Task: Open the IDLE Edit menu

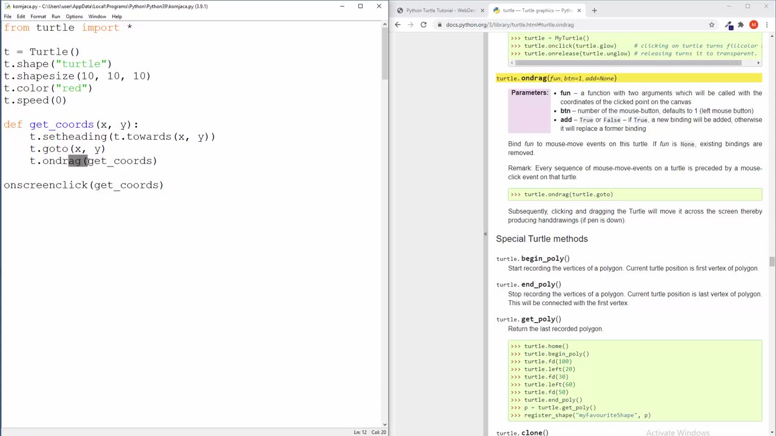Action: tap(21, 16)
